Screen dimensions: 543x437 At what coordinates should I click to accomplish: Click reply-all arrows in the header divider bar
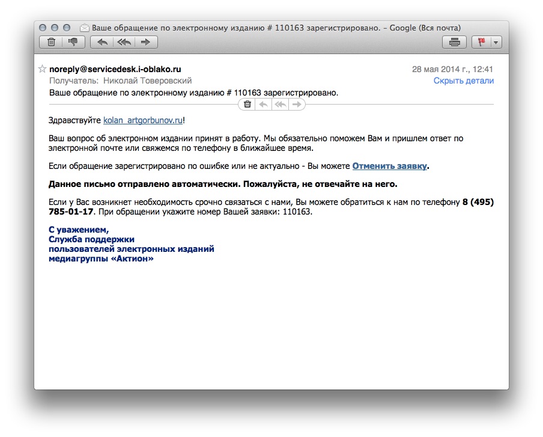(x=280, y=105)
